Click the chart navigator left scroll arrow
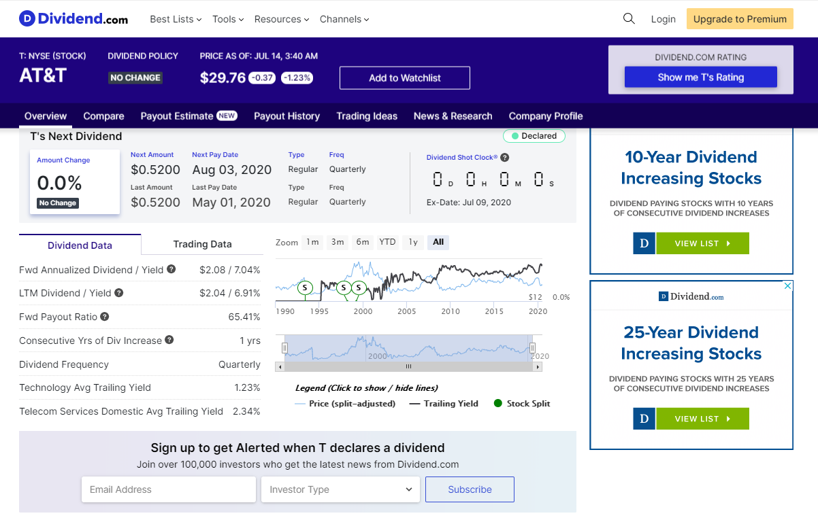Screen dimensions: 818x520 279,366
